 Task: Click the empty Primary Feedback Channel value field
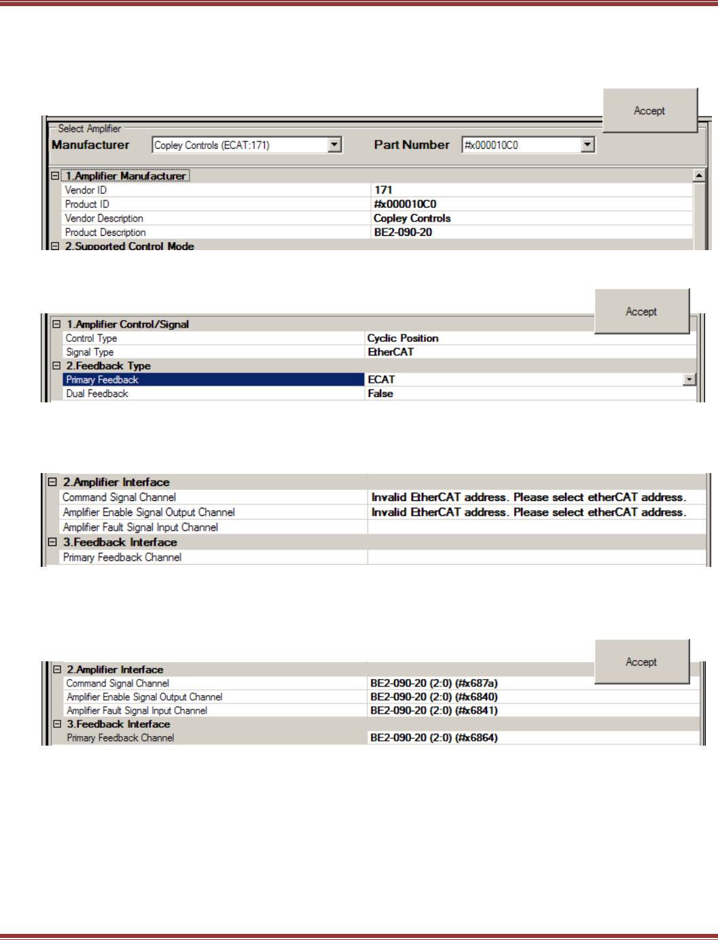coord(537,557)
